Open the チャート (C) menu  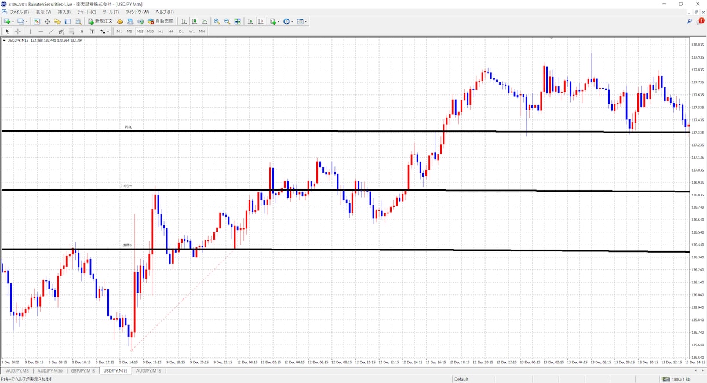pos(86,12)
